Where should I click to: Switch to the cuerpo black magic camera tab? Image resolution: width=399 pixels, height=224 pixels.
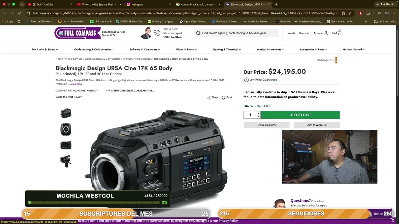coord(198,4)
